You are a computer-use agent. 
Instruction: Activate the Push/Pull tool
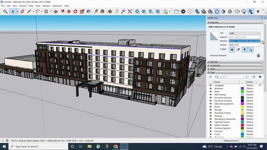(55, 11)
